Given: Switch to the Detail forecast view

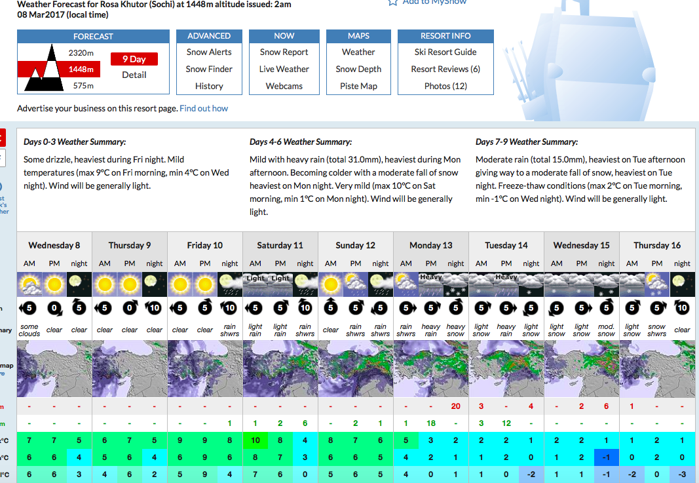Looking at the screenshot, I should tap(134, 75).
